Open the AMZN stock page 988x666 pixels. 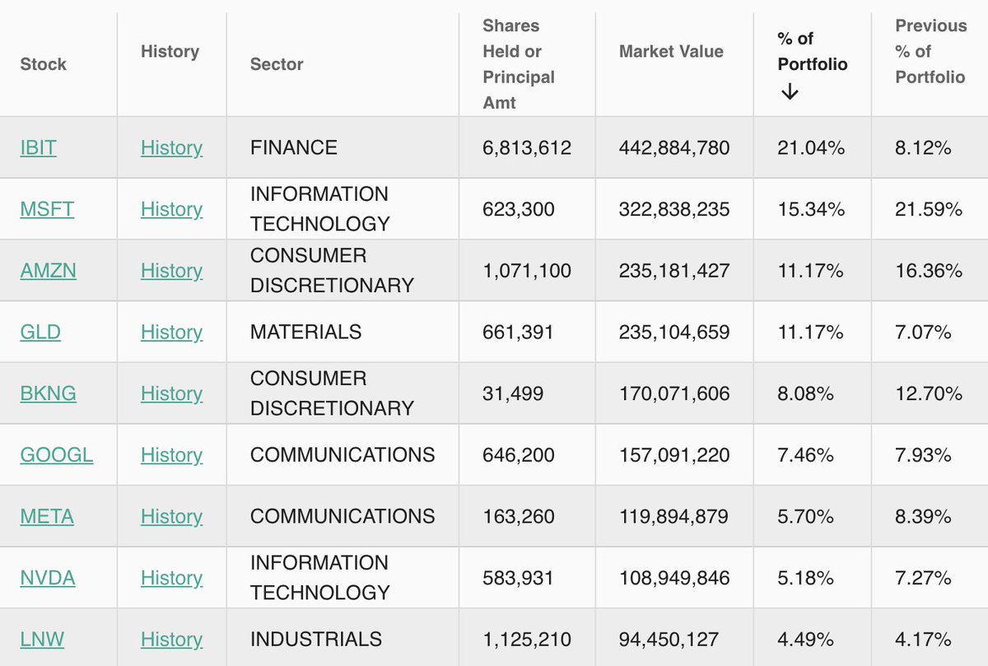tap(48, 270)
